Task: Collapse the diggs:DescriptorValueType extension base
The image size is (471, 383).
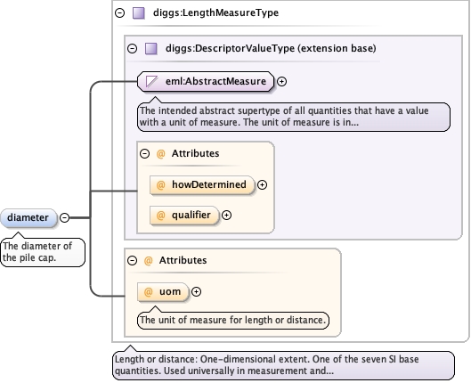Action: (132, 48)
